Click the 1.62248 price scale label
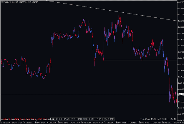 click(181, 108)
